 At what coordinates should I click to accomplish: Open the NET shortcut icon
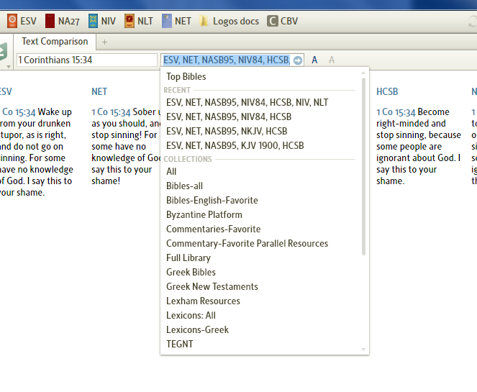coord(167,21)
